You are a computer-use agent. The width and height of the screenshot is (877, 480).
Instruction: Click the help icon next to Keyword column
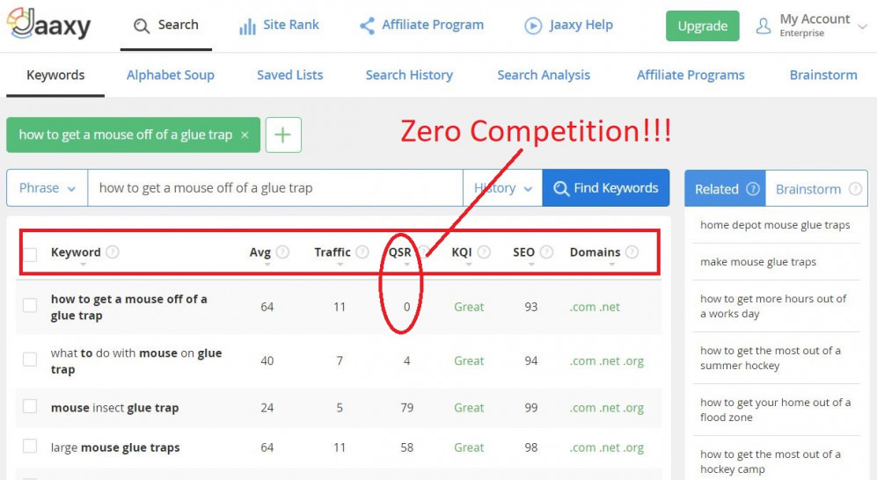coord(113,252)
